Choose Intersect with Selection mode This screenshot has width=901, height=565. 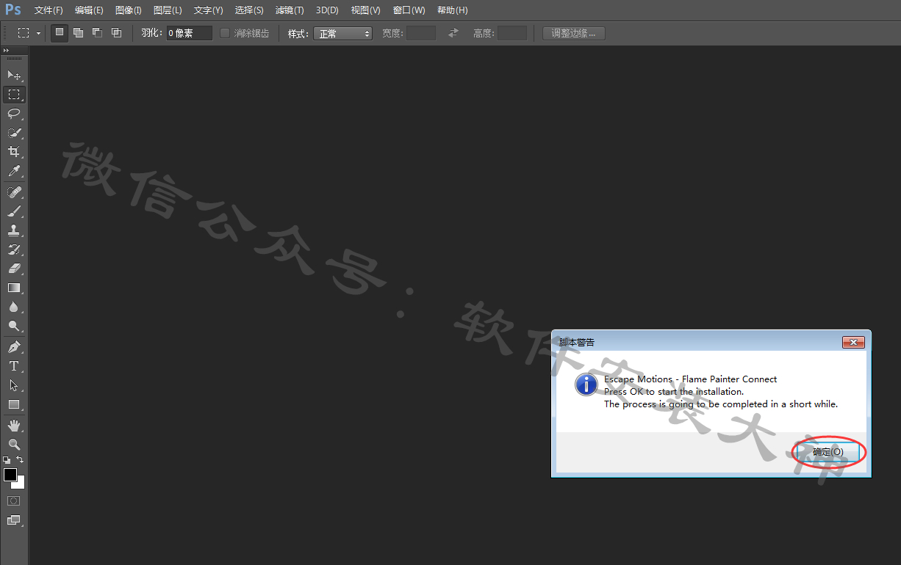[x=117, y=33]
